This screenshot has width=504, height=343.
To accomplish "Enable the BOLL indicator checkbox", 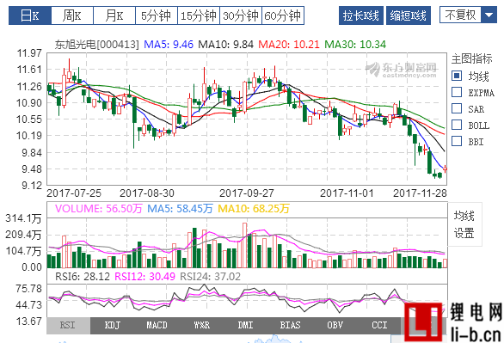I will click(x=457, y=125).
